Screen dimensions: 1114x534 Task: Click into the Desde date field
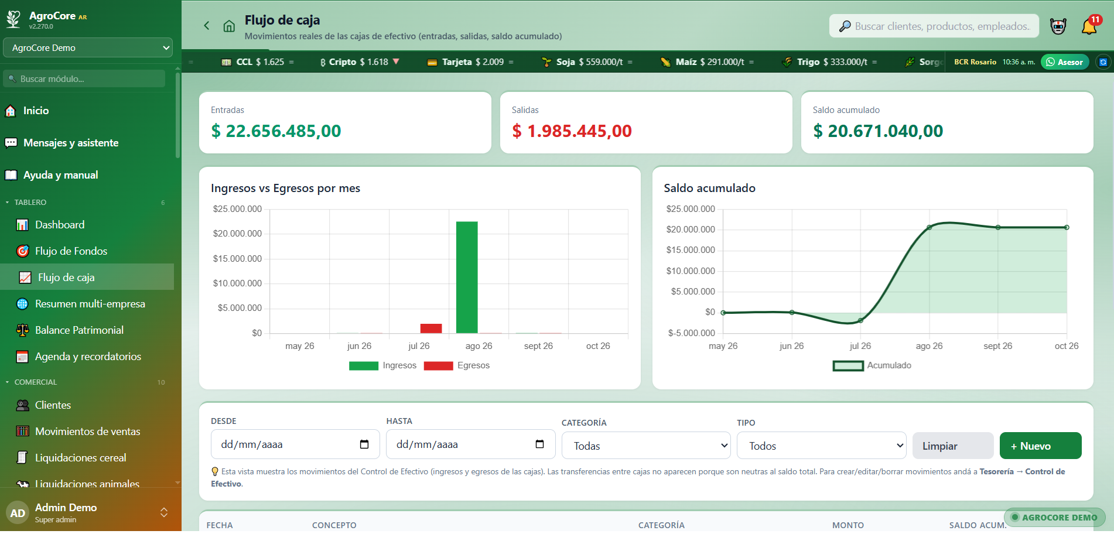[x=295, y=444]
